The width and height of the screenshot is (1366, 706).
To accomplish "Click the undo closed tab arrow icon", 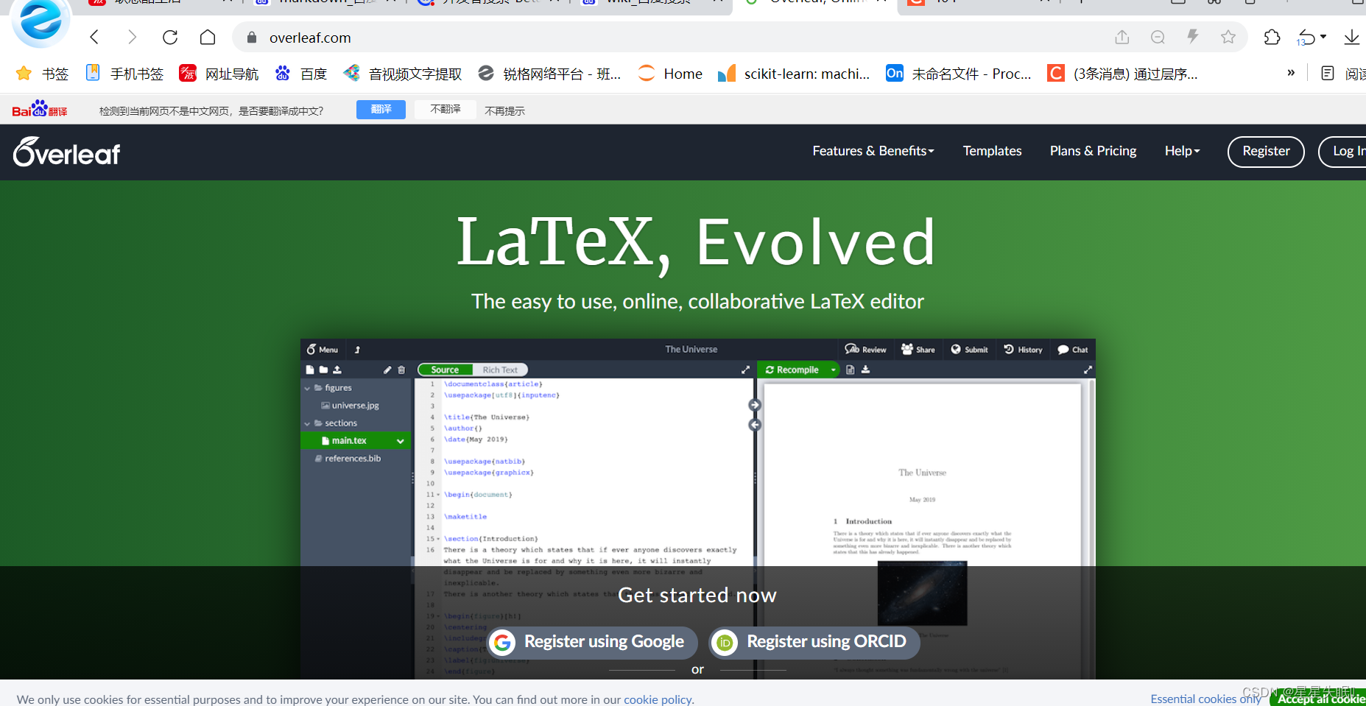I will tap(1307, 37).
